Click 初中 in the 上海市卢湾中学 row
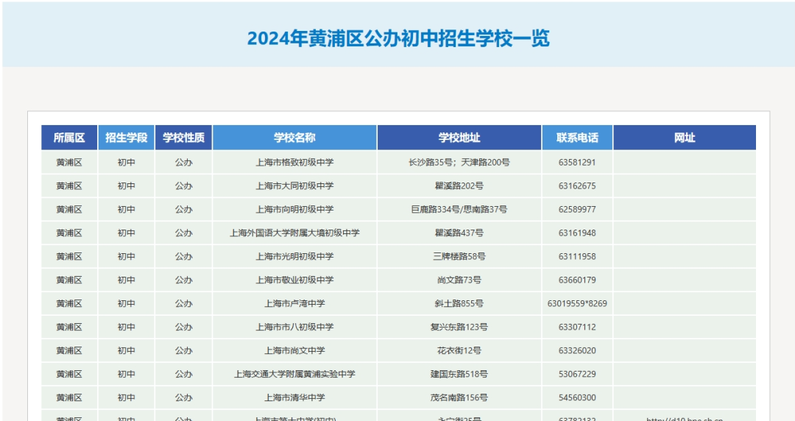The image size is (795, 421). [127, 303]
